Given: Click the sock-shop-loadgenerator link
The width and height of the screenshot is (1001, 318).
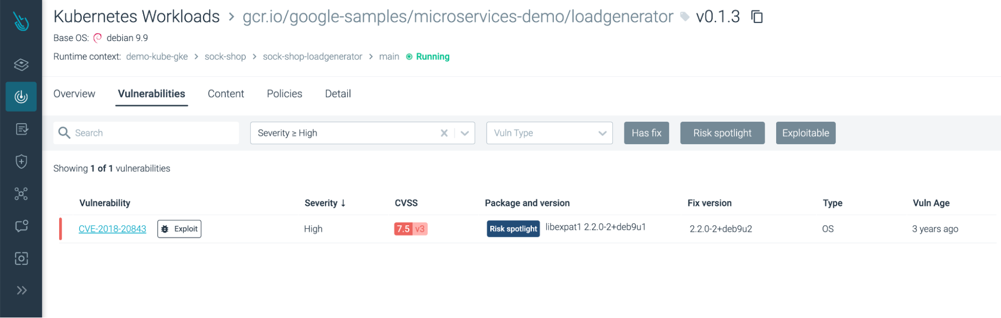Looking at the screenshot, I should coord(312,57).
